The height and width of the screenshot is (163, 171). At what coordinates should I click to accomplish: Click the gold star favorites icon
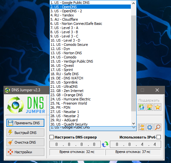(157, 107)
